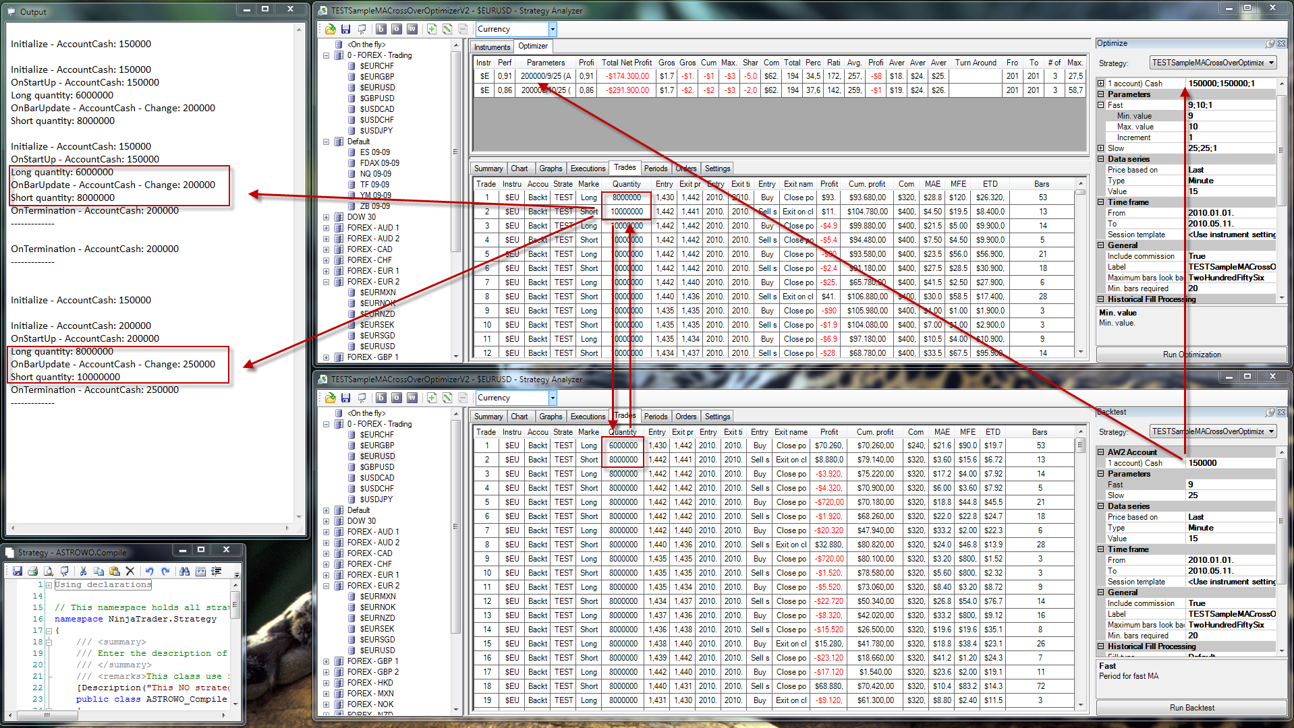Screen dimensions: 1294x728
Task: Collapse '0 - FOREX - Trading' in upper instrument tree
Action: tap(327, 55)
